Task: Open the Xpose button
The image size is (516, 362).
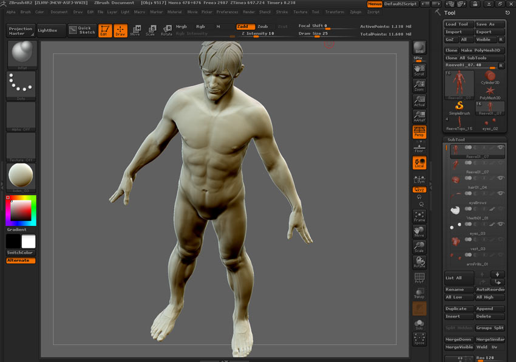Action: click(x=419, y=339)
